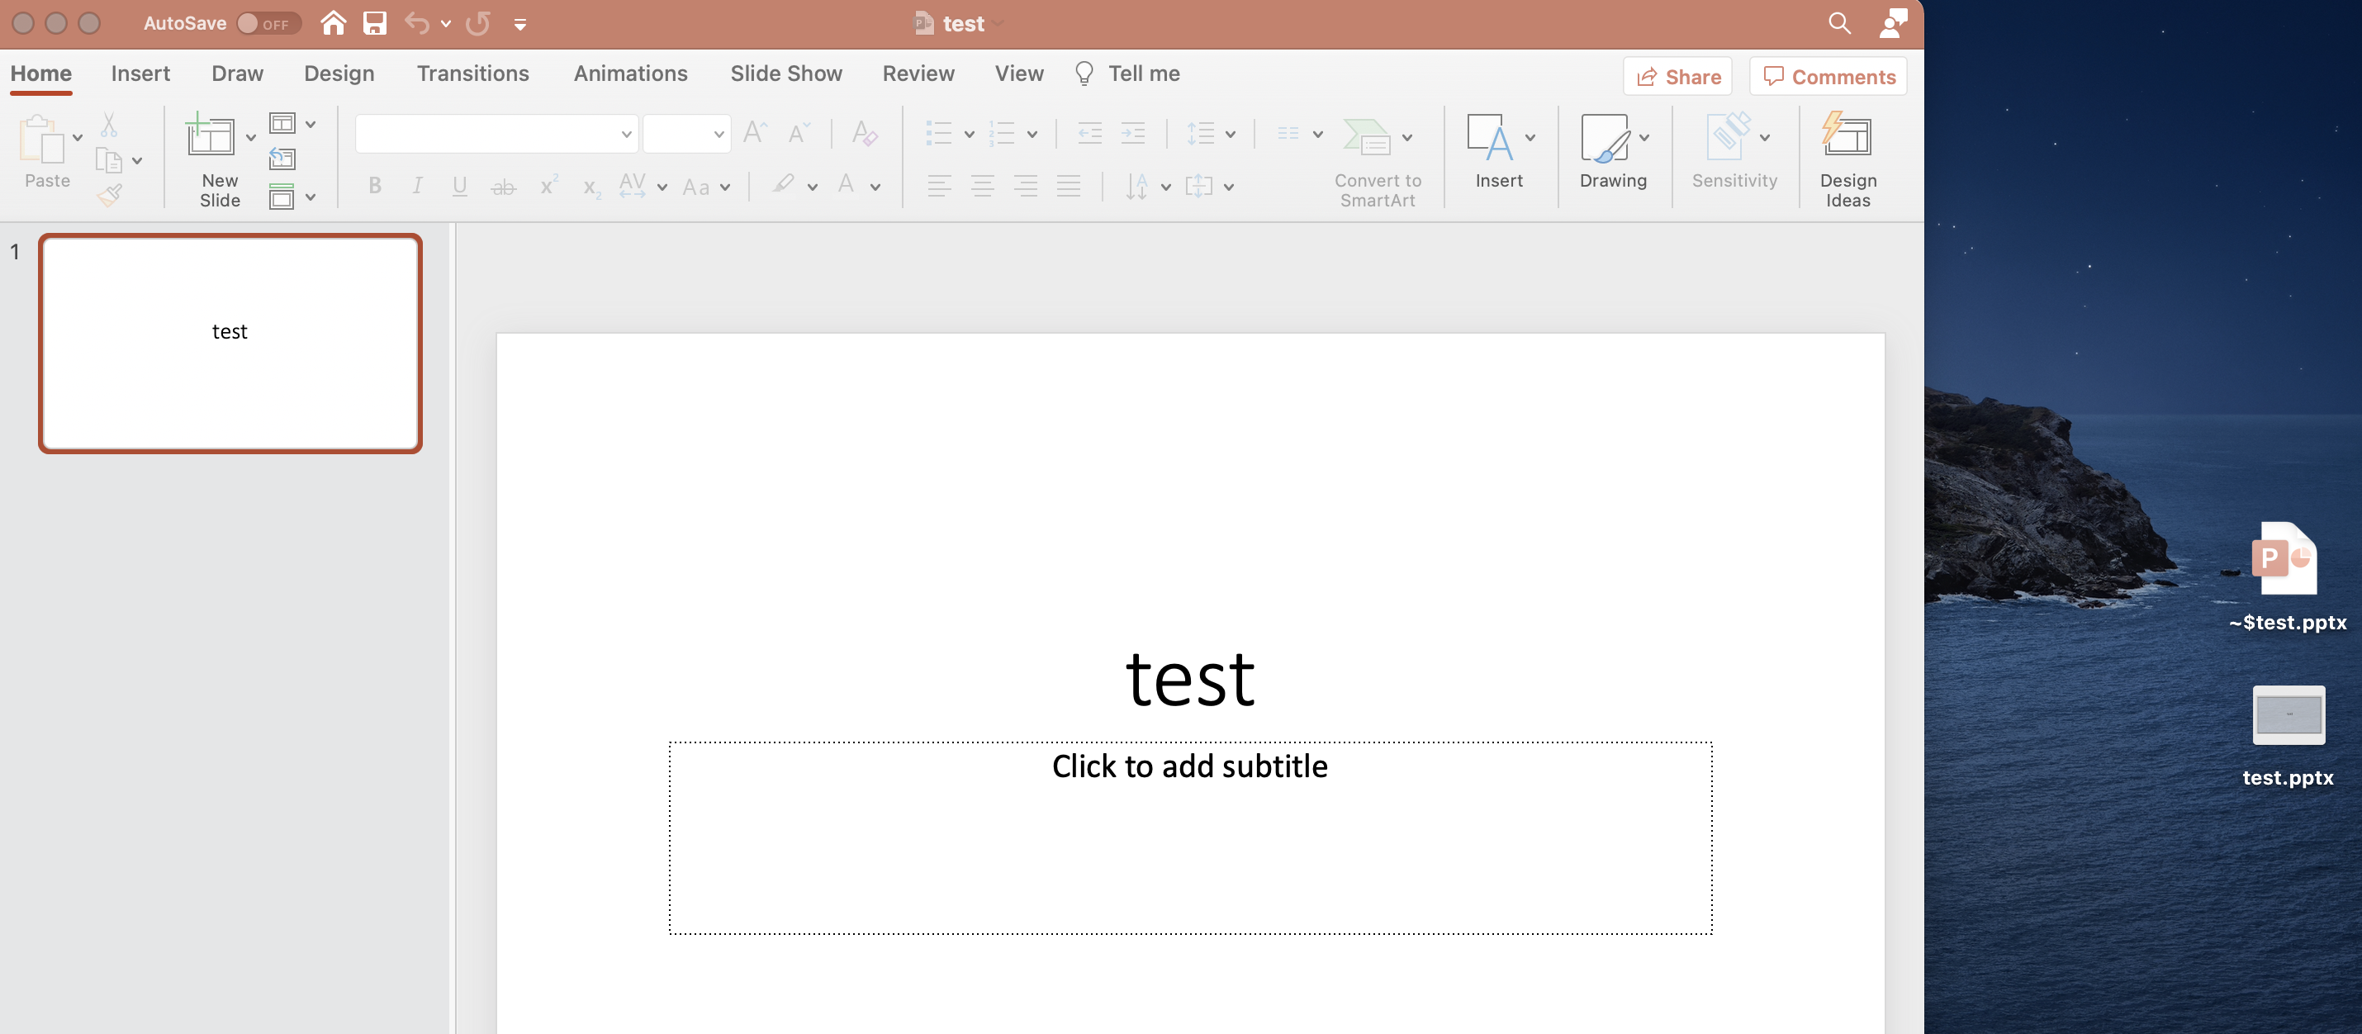The height and width of the screenshot is (1034, 2362).
Task: Toggle Underline formatting
Action: (x=459, y=186)
